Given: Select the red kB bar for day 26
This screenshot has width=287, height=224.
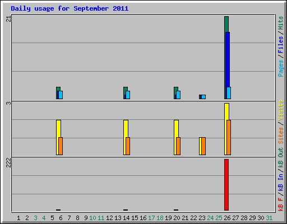Looking at the screenshot, I should pos(226,185).
